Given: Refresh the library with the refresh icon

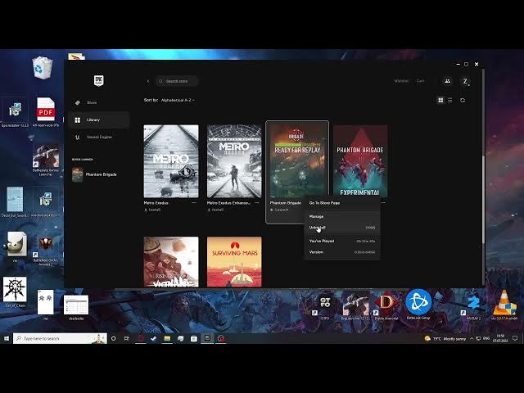Looking at the screenshot, I should click(463, 100).
